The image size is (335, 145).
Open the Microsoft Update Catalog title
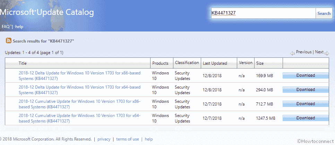click(x=46, y=12)
